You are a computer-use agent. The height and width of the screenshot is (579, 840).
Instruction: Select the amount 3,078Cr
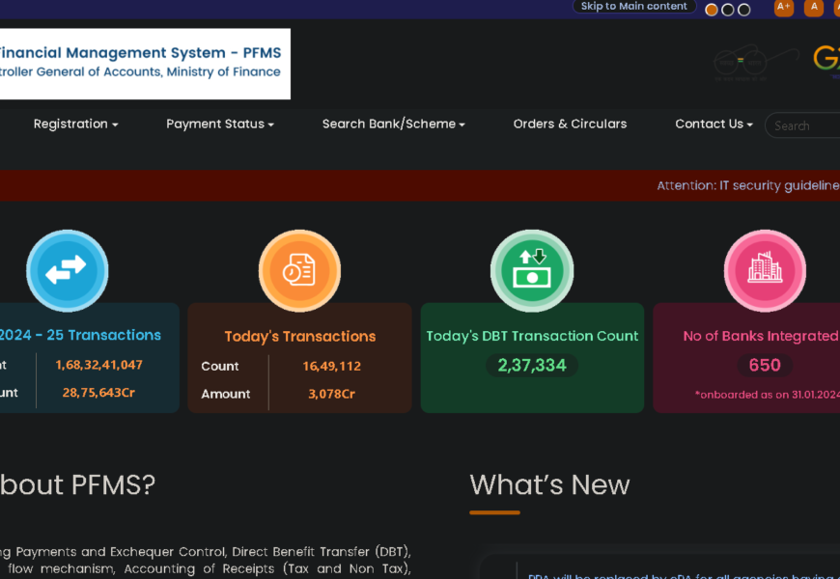click(331, 395)
